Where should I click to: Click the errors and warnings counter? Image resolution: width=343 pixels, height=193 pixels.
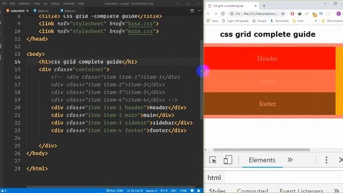(x=4, y=191)
